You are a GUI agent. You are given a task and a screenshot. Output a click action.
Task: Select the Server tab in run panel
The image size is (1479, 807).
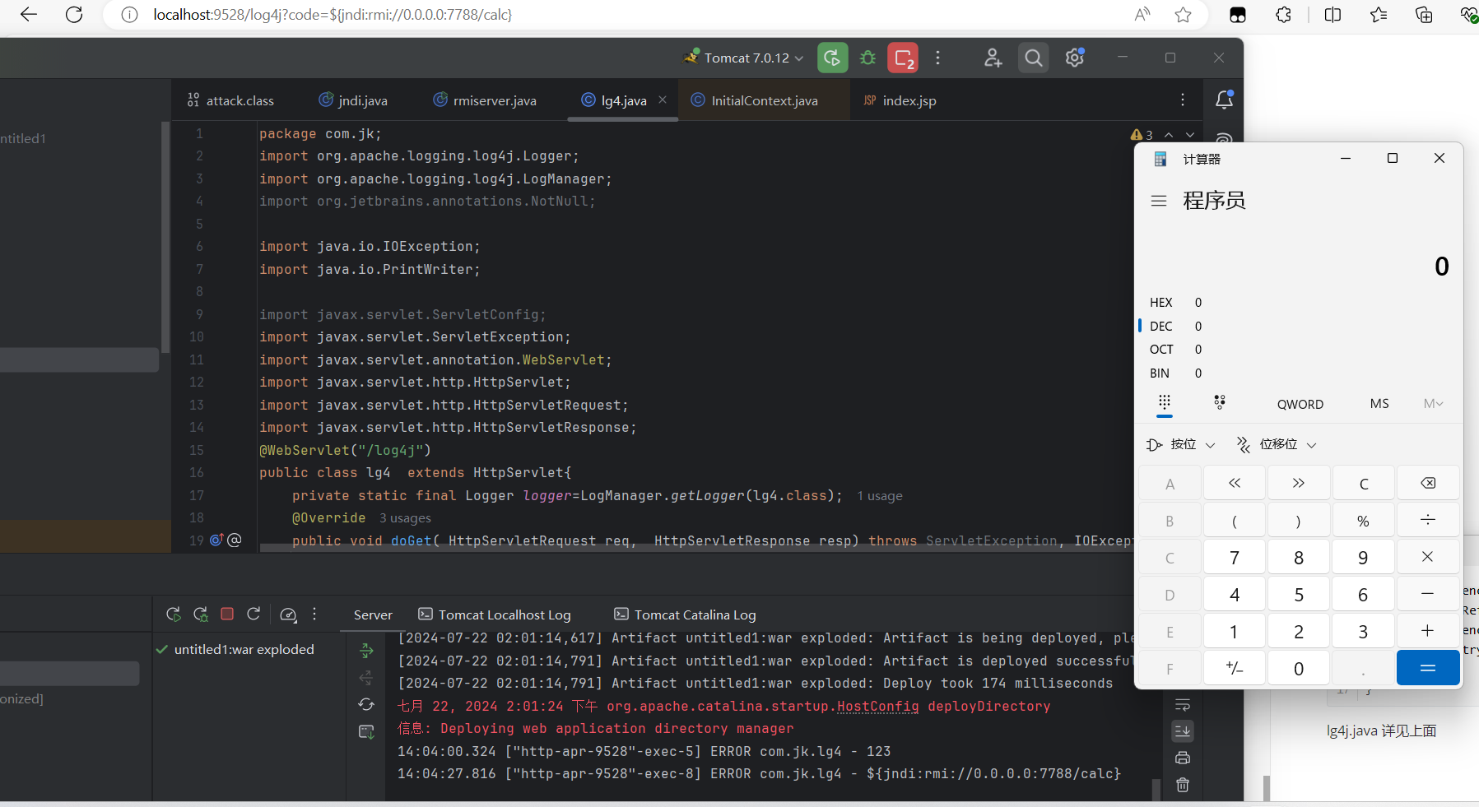(373, 615)
